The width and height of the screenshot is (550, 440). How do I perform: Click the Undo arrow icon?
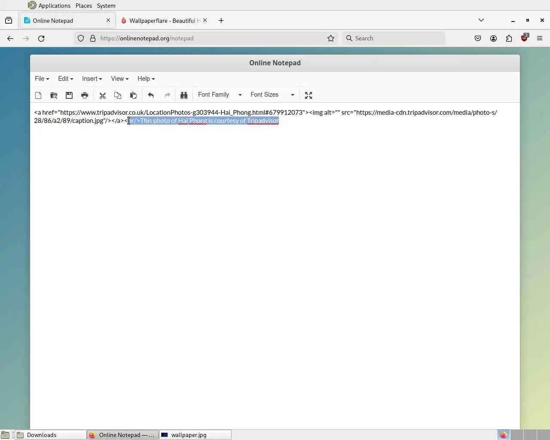pos(151,95)
